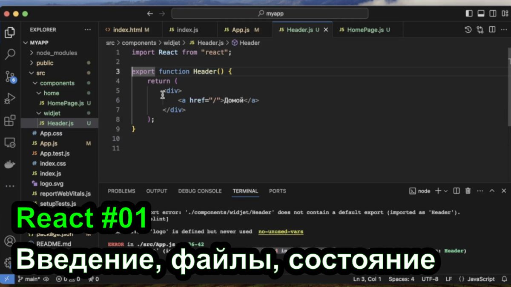Click the main branch in status bar
The height and width of the screenshot is (287, 511).
[29, 279]
